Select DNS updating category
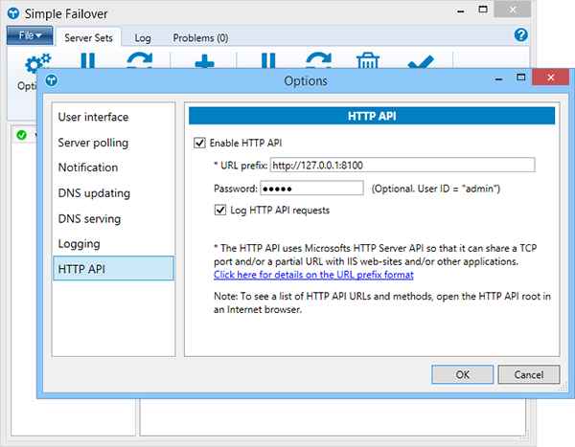 tap(94, 193)
